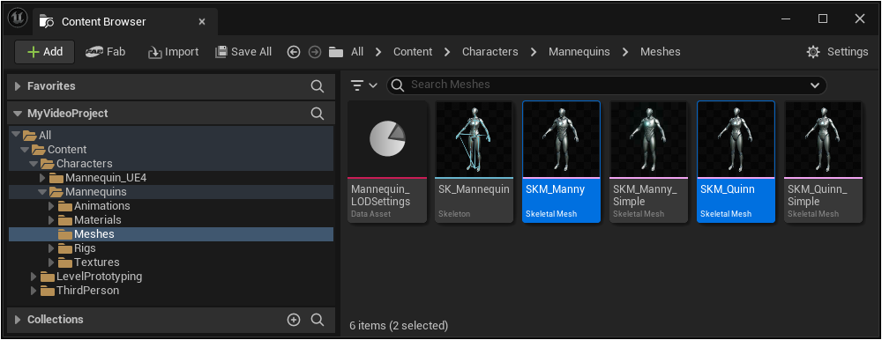Select SK_Mannequin skeleton asset
The width and height of the screenshot is (882, 340).
475,162
